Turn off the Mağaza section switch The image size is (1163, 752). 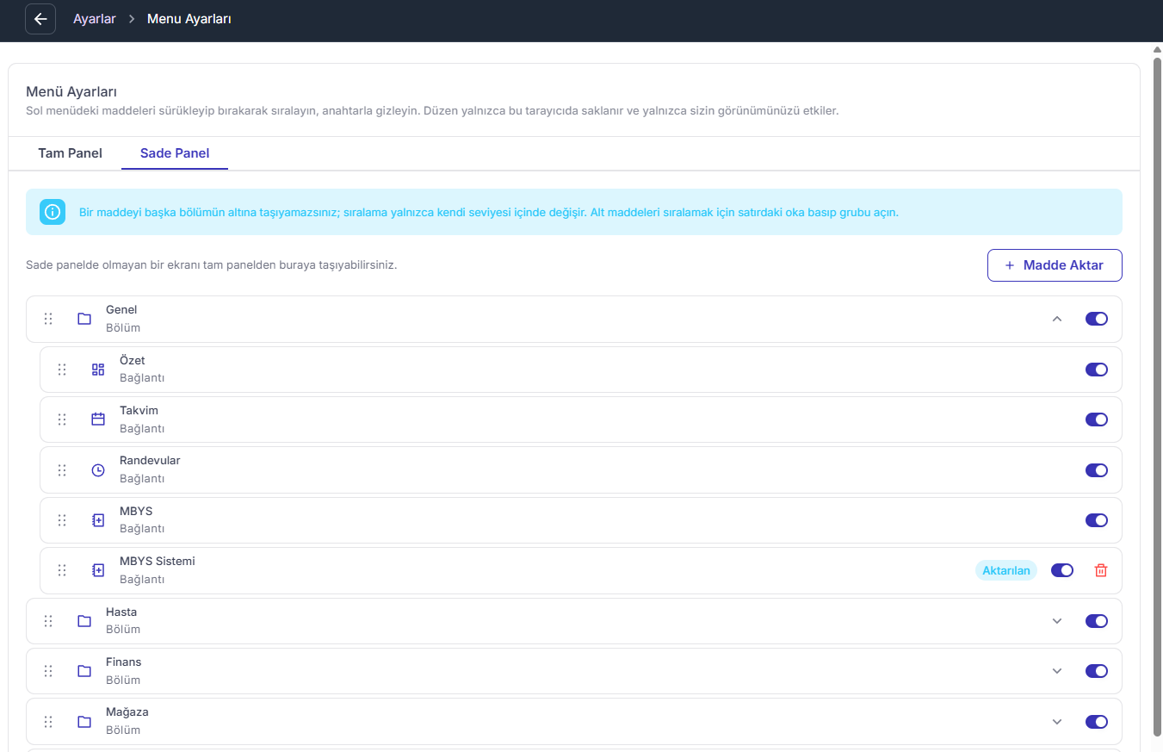click(x=1097, y=722)
